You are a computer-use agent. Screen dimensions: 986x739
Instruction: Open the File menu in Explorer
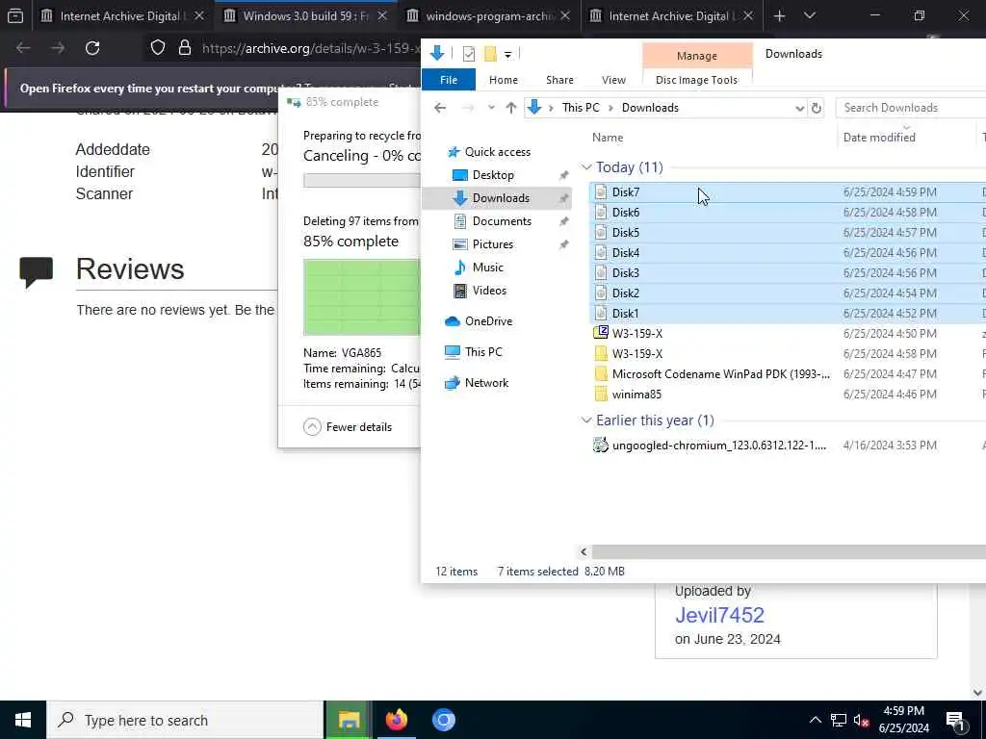449,80
